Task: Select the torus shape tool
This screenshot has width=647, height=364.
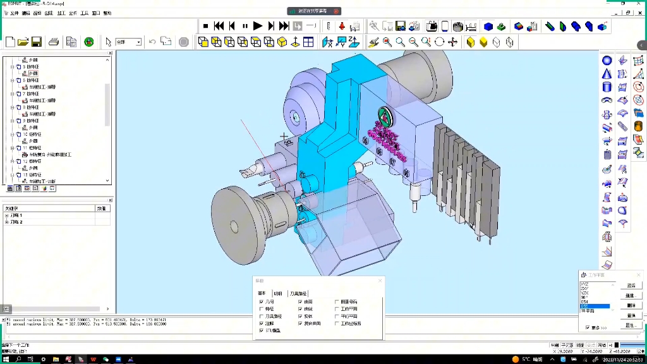Action: (x=607, y=100)
